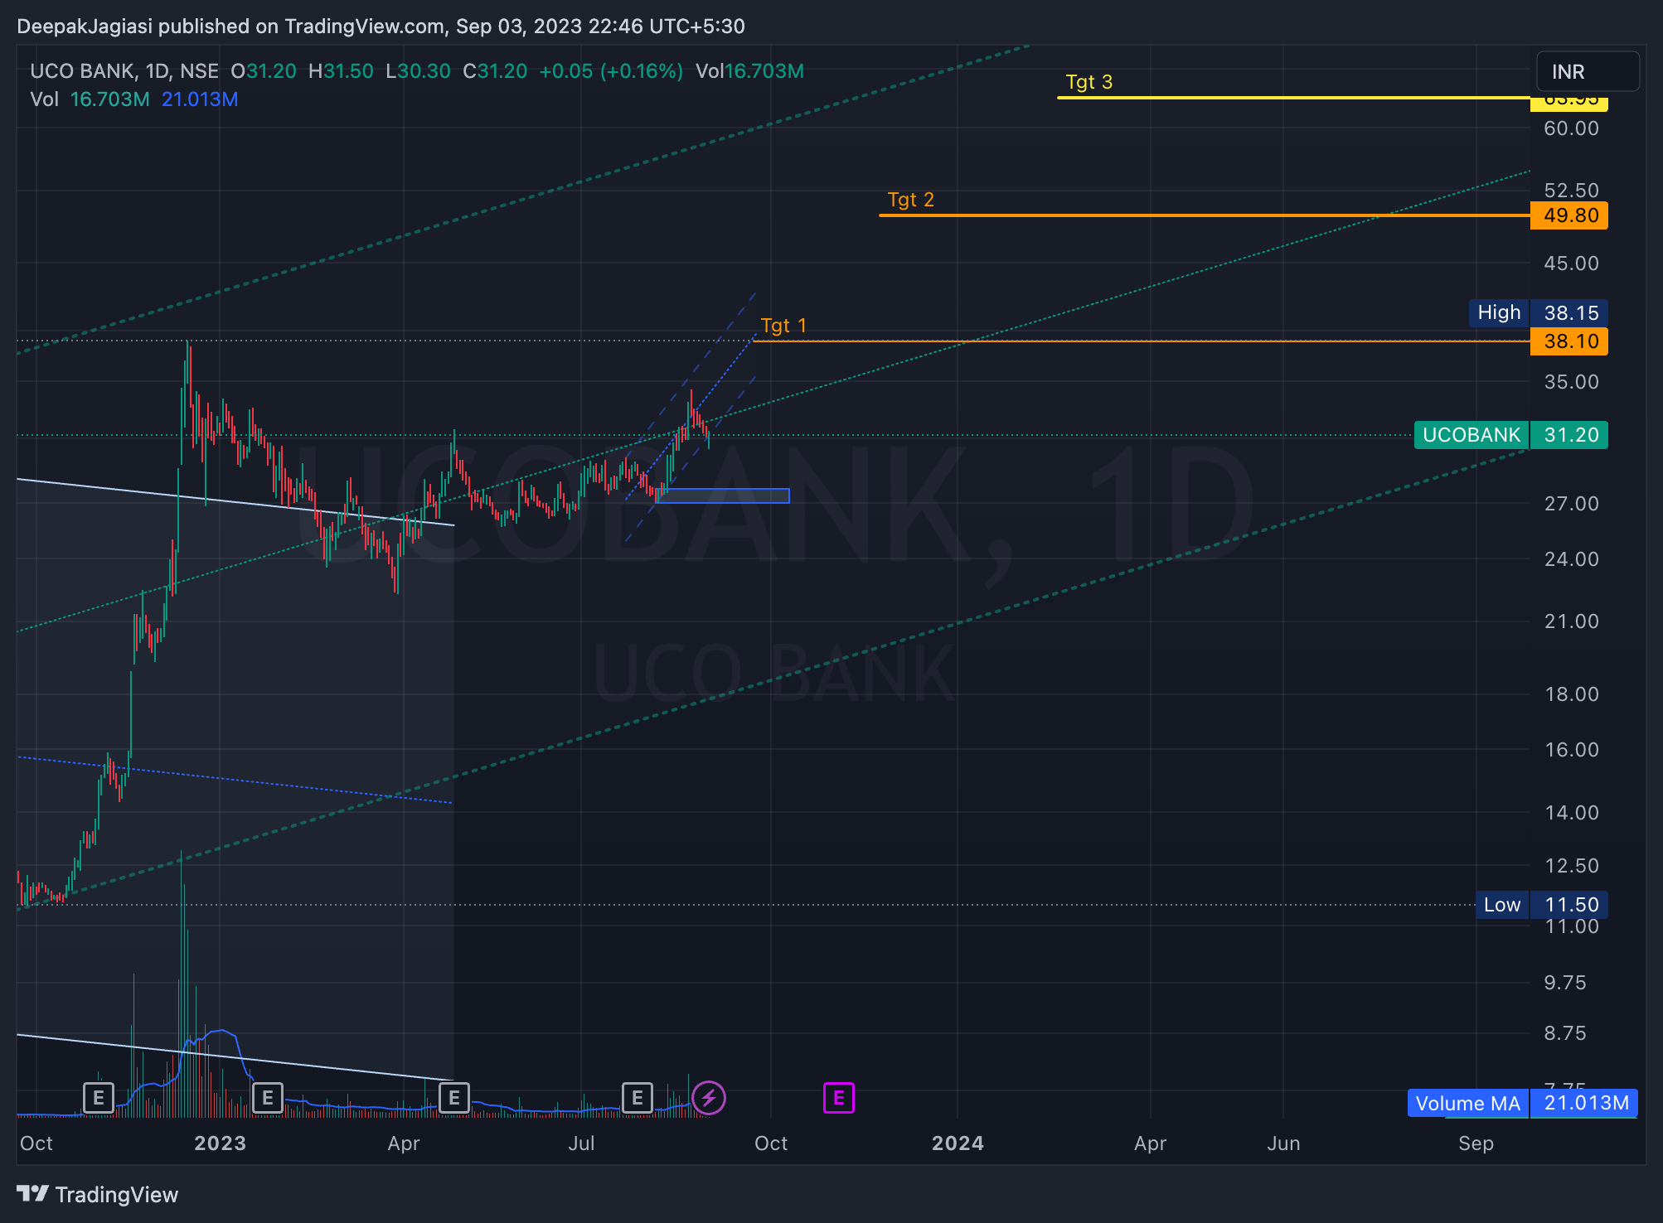Click the UCOBANK 31.20 price tag

[x=1511, y=435]
